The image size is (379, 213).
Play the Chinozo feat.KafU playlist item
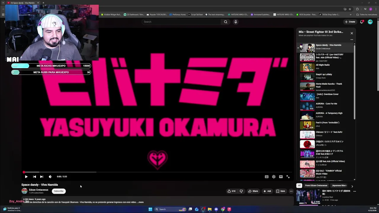(x=325, y=134)
